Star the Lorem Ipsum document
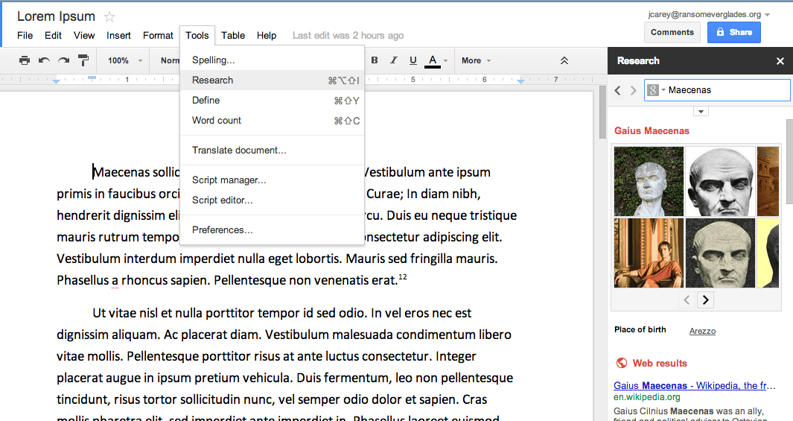 (x=109, y=16)
